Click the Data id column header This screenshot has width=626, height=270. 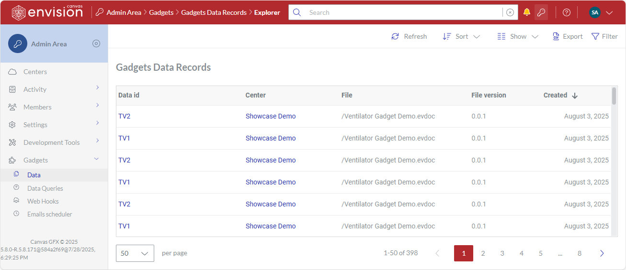pyautogui.click(x=129, y=95)
